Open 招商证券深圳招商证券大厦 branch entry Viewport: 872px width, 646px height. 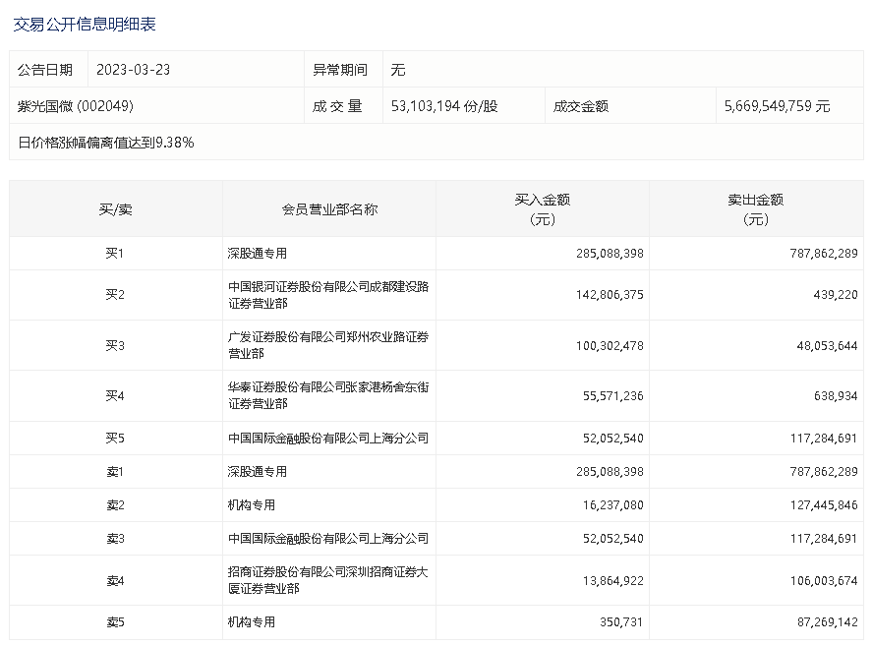[x=327, y=580]
